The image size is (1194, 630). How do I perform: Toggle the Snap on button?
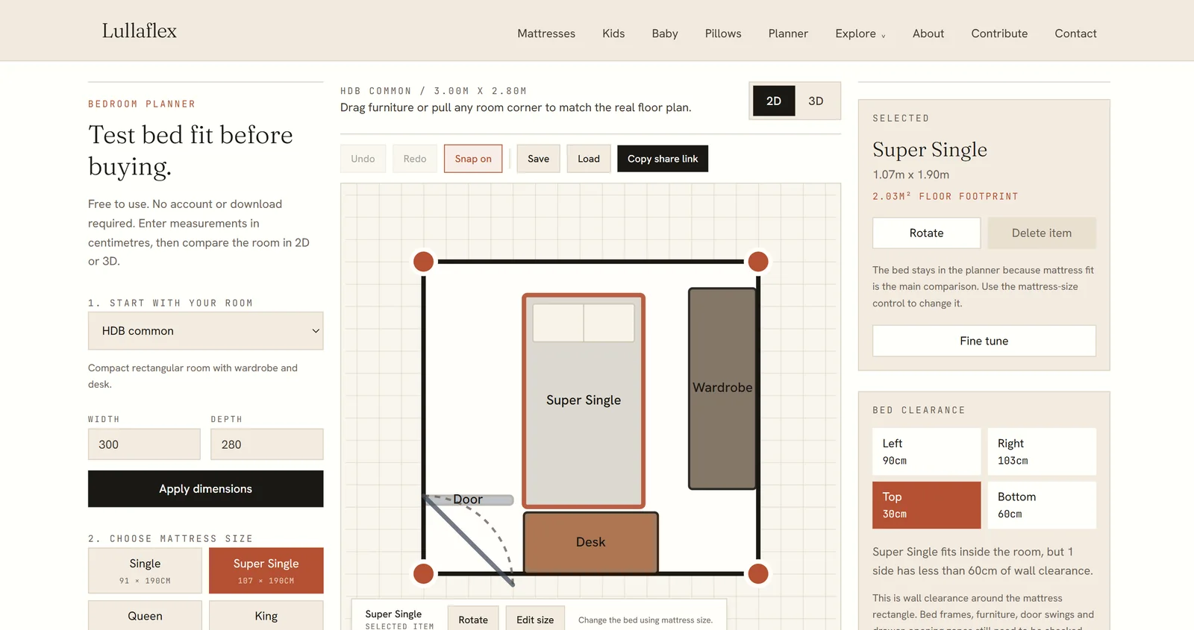click(473, 159)
